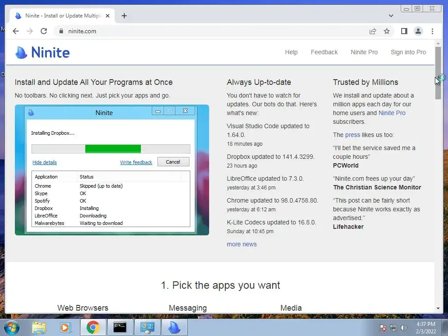Open the Chrome three-dot menu
Image resolution: width=448 pixels, height=336 pixels.
coord(432,31)
